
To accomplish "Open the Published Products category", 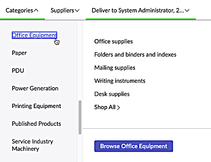I will [x=36, y=124].
